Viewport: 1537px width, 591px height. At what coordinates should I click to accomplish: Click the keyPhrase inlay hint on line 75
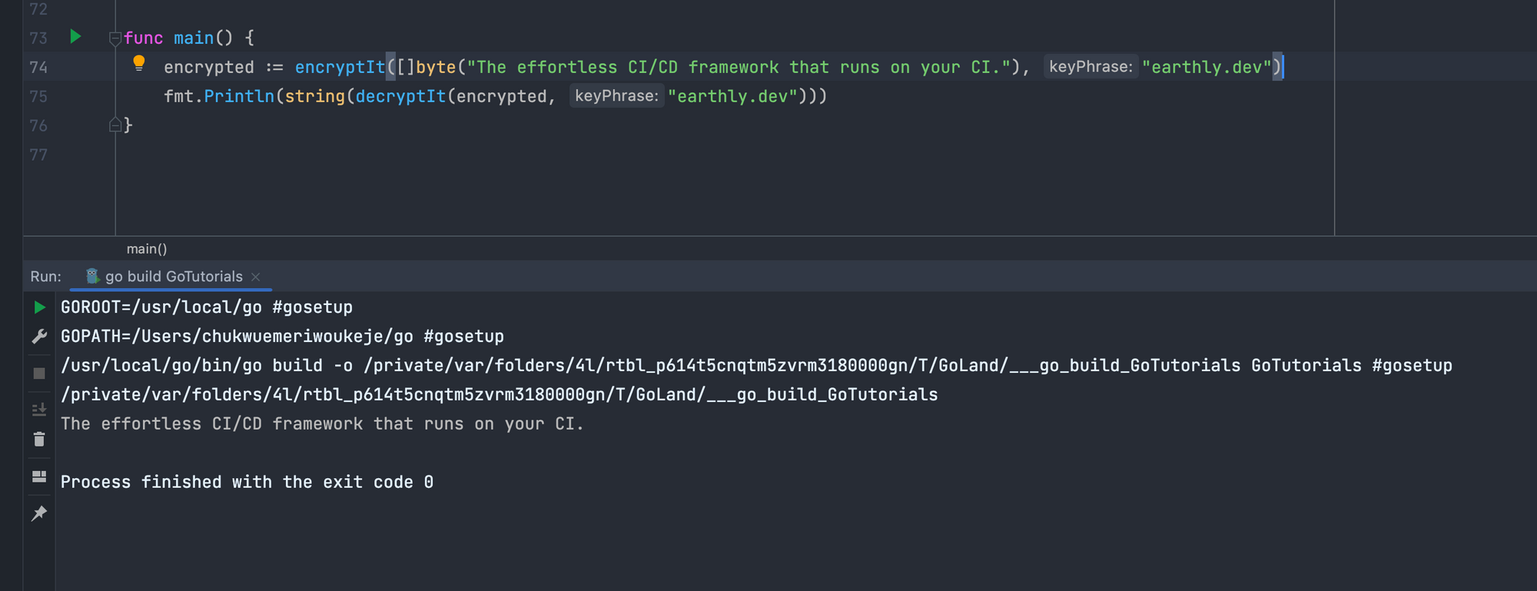click(616, 96)
